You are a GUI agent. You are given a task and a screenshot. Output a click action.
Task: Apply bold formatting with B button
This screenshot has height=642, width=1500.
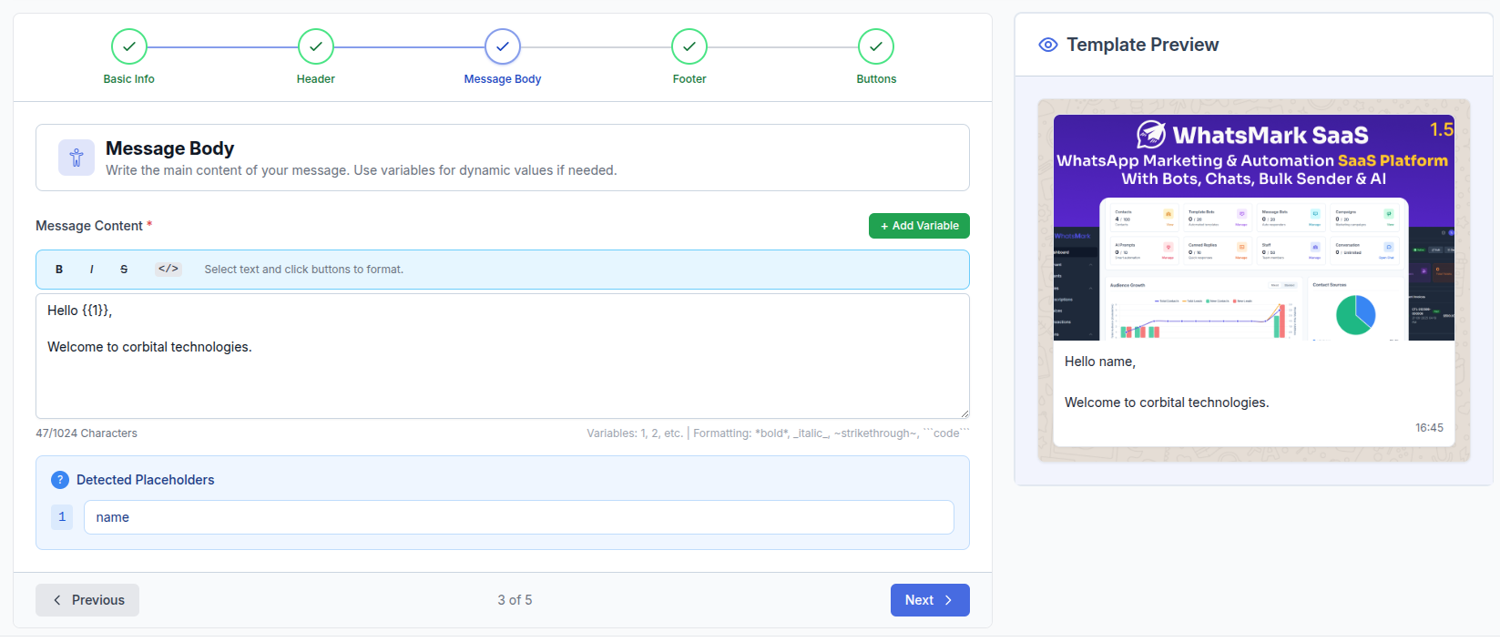click(x=59, y=270)
